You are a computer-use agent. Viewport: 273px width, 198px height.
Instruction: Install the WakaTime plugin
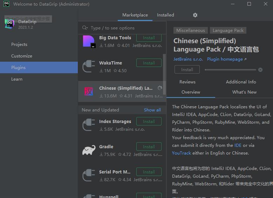pyautogui.click(x=149, y=63)
